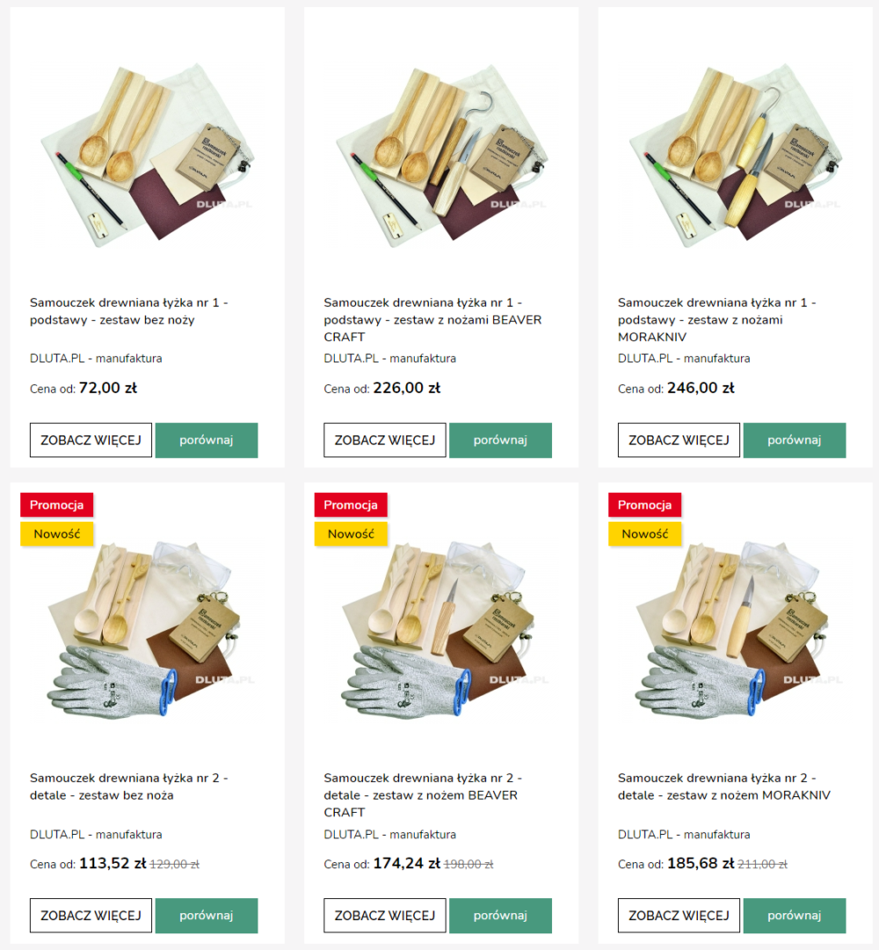Compare the 72,00 zł kit via porównaj
Image resolution: width=879 pixels, height=950 pixels.
[207, 440]
